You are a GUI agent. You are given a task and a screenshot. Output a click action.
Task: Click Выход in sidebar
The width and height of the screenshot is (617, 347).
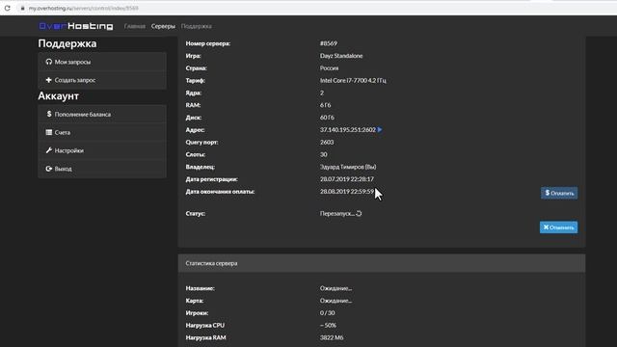click(x=102, y=169)
